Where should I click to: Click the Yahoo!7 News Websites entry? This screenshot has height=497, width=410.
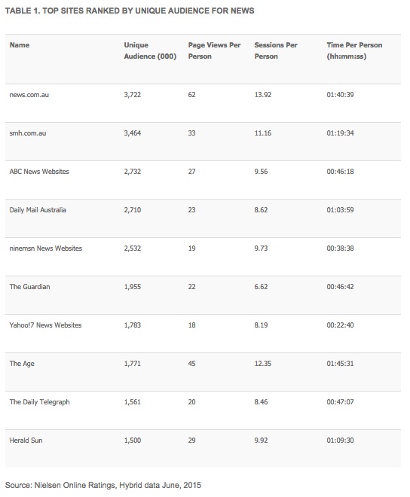tap(45, 325)
